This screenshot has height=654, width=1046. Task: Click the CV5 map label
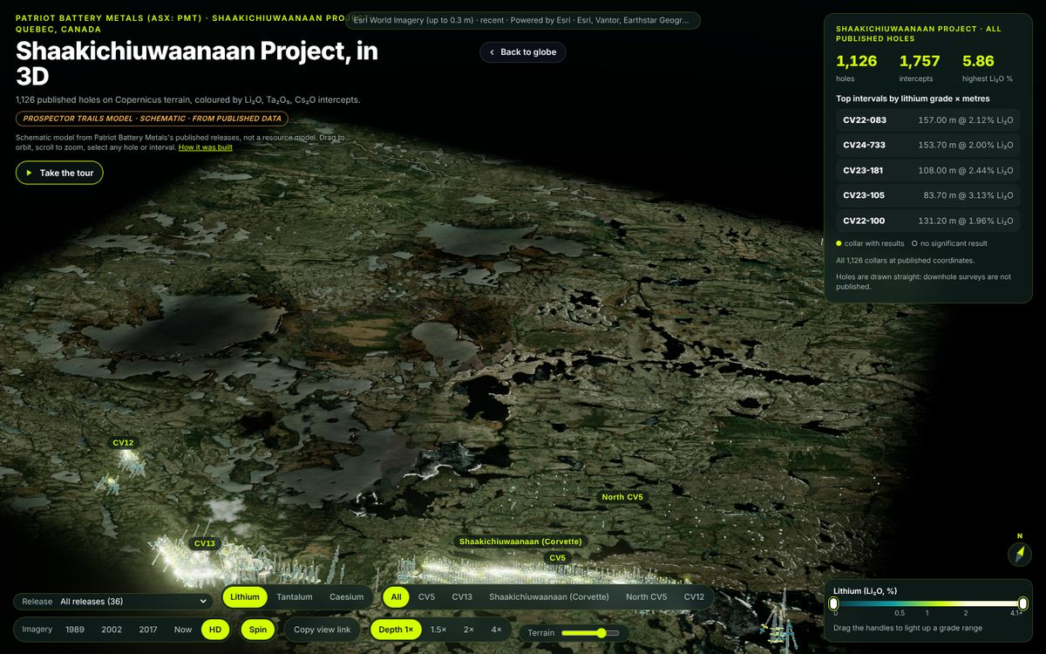pyautogui.click(x=557, y=558)
